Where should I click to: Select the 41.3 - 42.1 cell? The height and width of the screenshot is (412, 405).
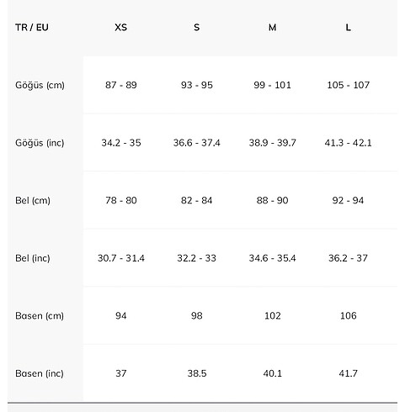point(348,143)
